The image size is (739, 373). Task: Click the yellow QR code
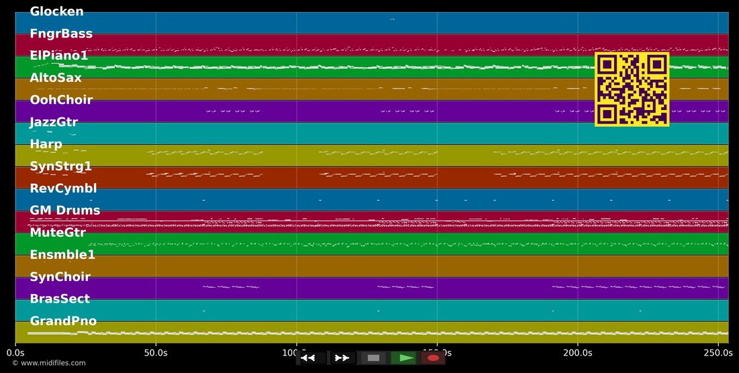(632, 89)
